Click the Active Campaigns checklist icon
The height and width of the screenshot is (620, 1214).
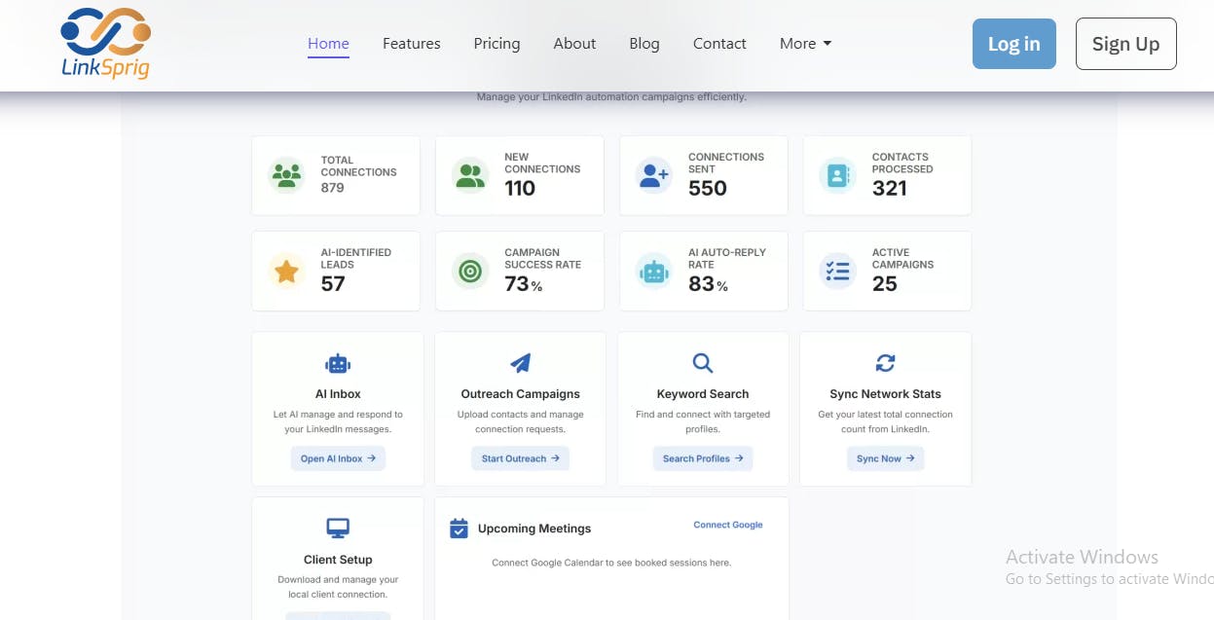[837, 272]
